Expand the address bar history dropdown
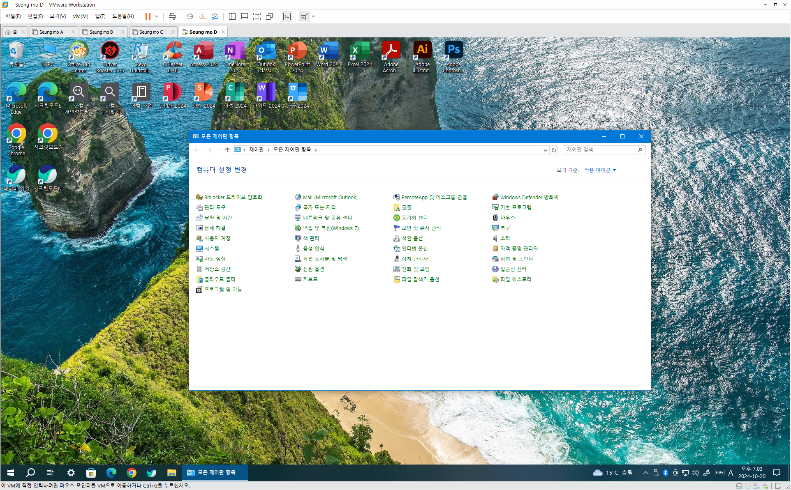Image resolution: width=791 pixels, height=490 pixels. [545, 150]
